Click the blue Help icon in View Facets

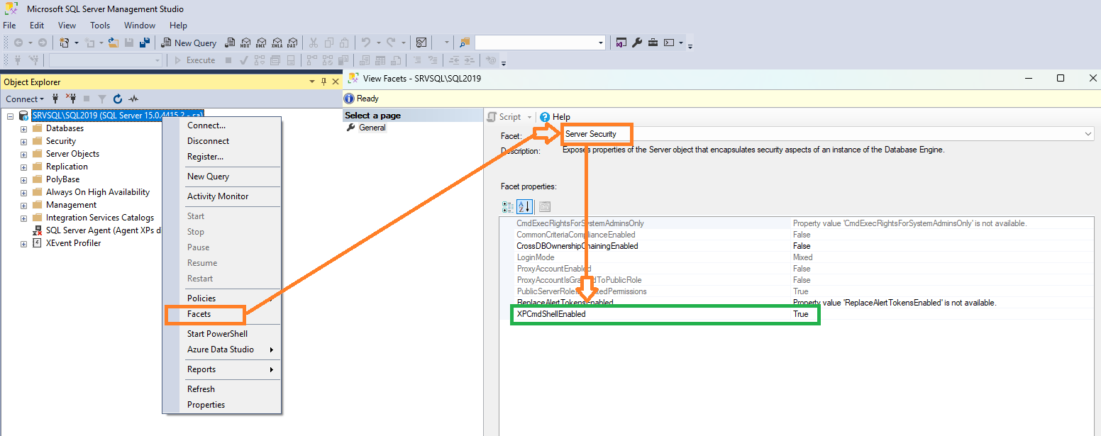(545, 117)
